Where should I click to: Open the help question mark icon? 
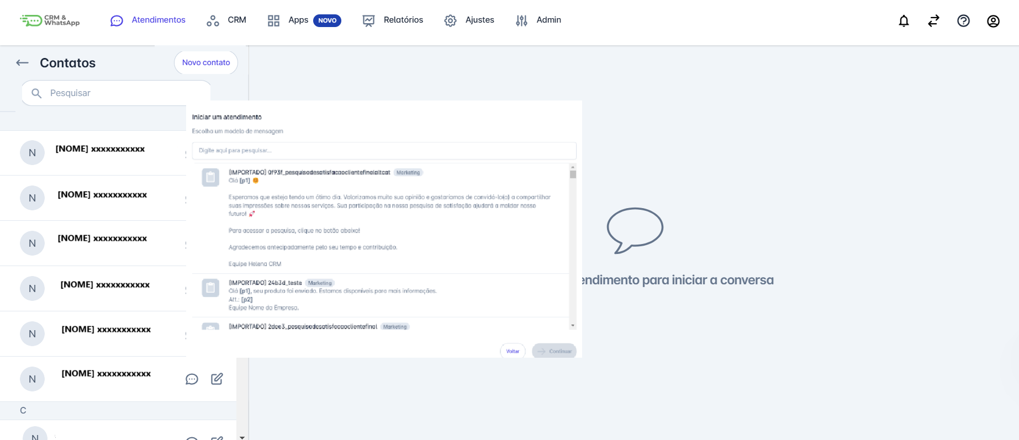tap(963, 21)
